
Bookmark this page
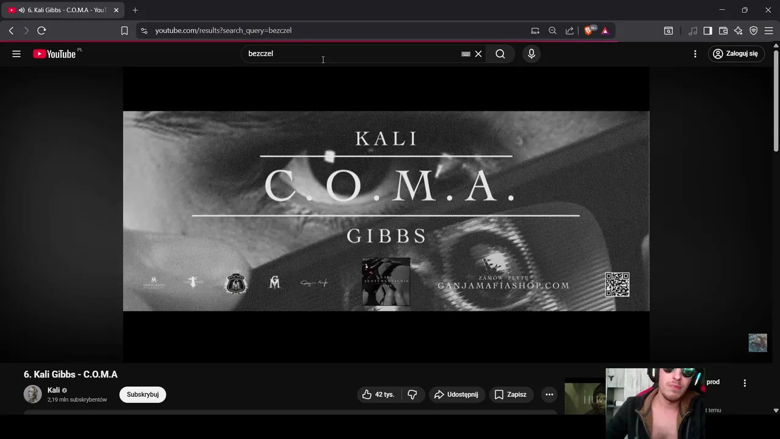pyautogui.click(x=124, y=30)
